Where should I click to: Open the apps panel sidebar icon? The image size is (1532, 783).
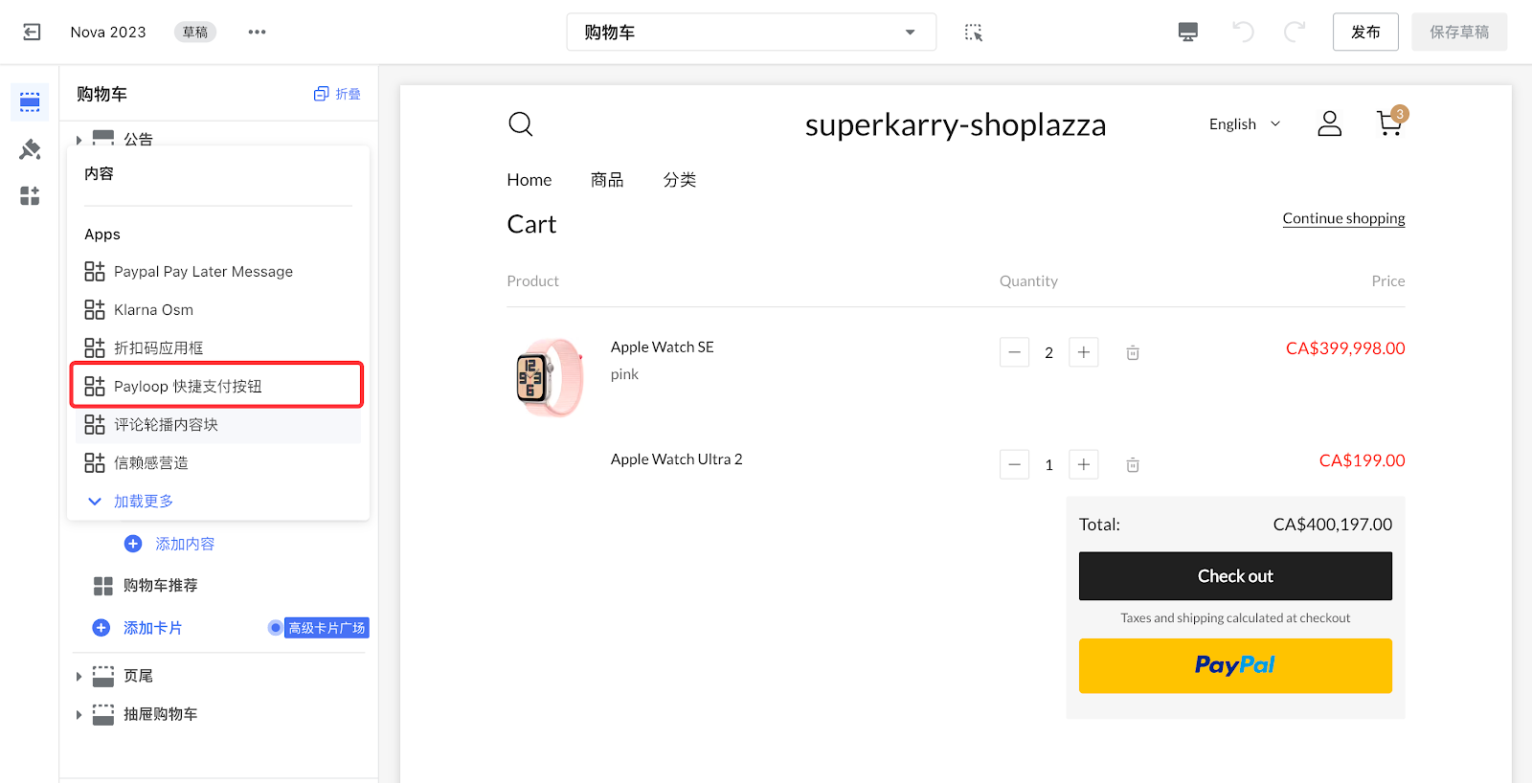[x=30, y=196]
